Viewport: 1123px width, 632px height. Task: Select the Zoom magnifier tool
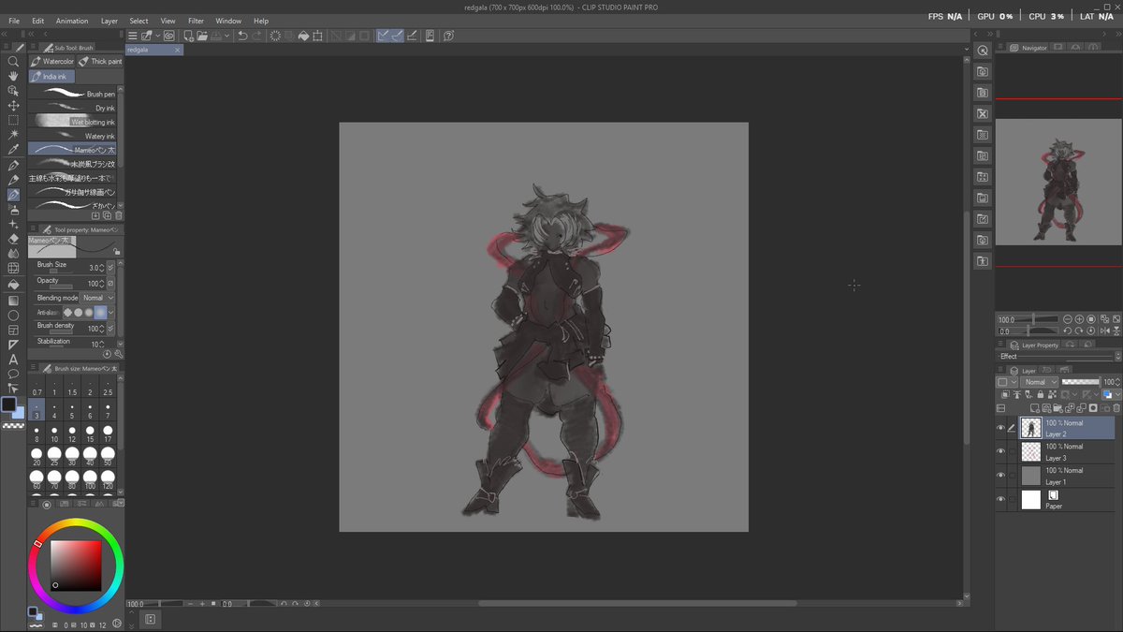pyautogui.click(x=13, y=61)
